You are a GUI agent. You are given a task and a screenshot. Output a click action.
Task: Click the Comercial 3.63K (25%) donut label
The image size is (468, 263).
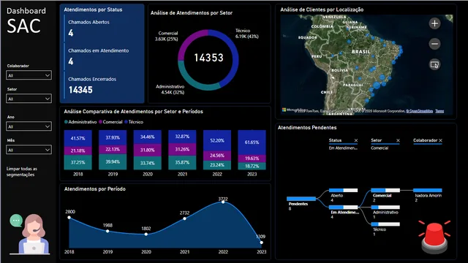(x=167, y=36)
